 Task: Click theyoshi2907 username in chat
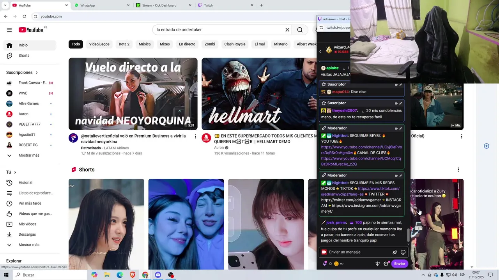(345, 111)
